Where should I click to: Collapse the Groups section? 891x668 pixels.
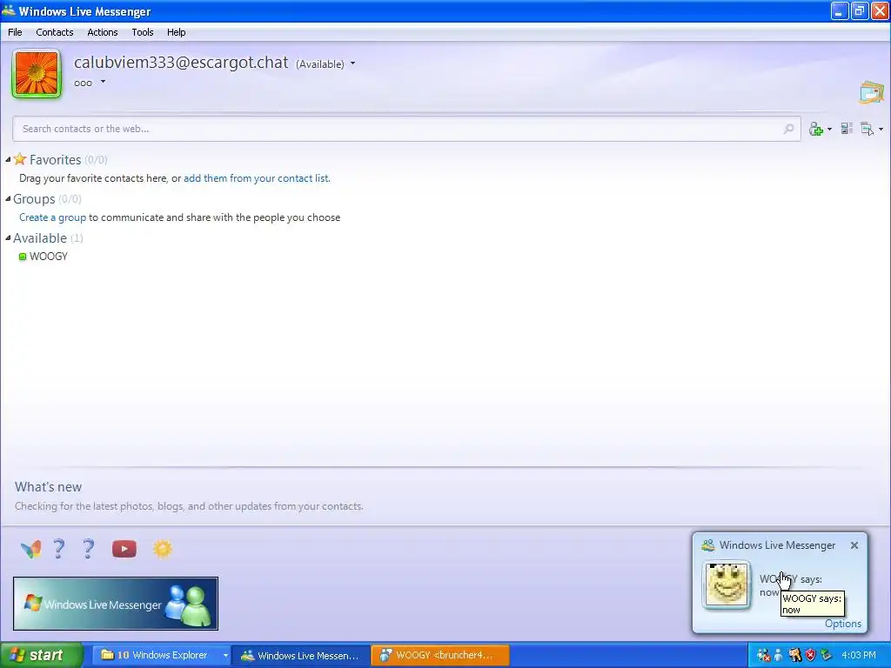[8, 199]
